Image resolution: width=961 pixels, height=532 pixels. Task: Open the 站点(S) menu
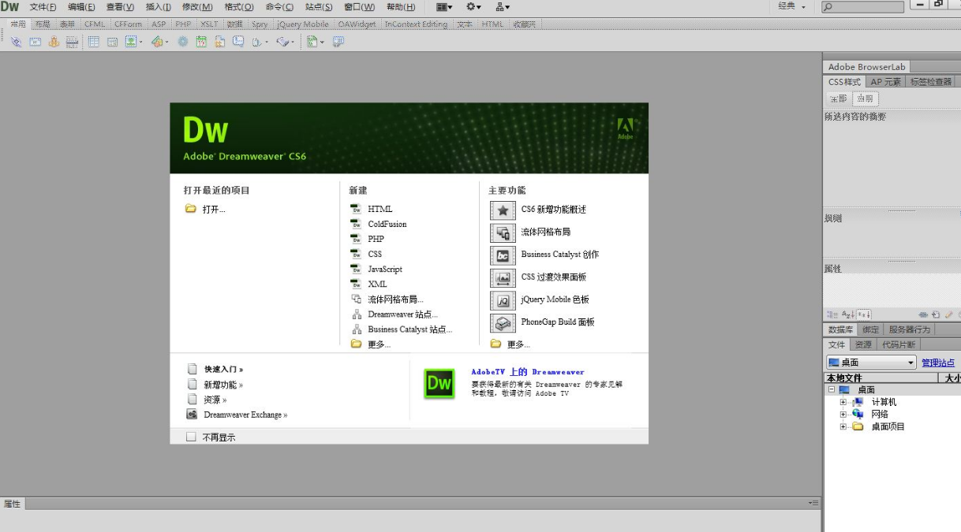(x=319, y=7)
